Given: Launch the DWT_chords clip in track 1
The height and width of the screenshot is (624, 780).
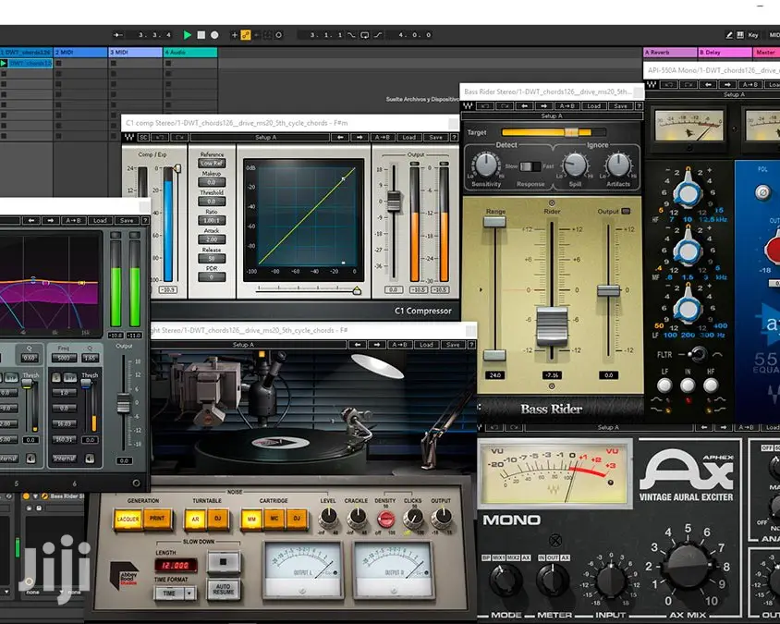Looking at the screenshot, I should [x=4, y=63].
